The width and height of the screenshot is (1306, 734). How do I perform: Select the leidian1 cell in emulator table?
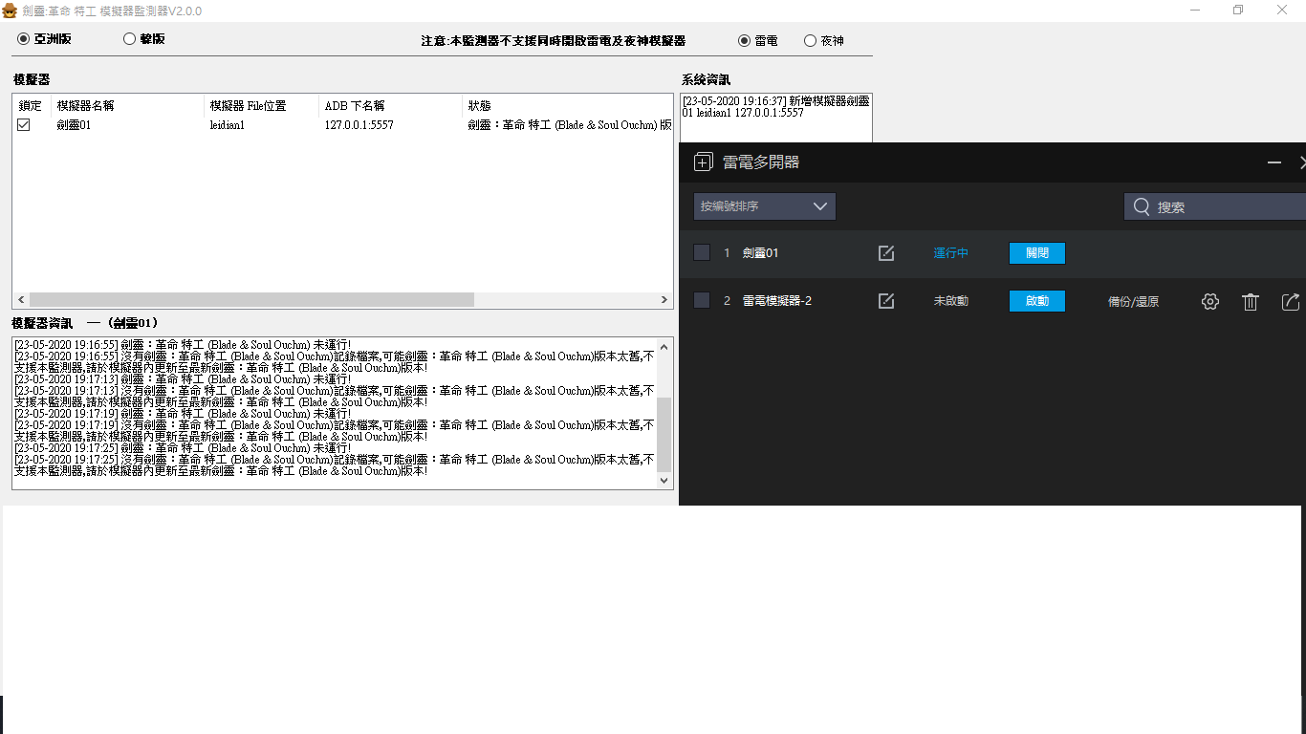coord(228,124)
